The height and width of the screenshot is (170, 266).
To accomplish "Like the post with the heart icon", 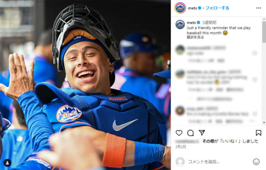I will click(179, 133).
